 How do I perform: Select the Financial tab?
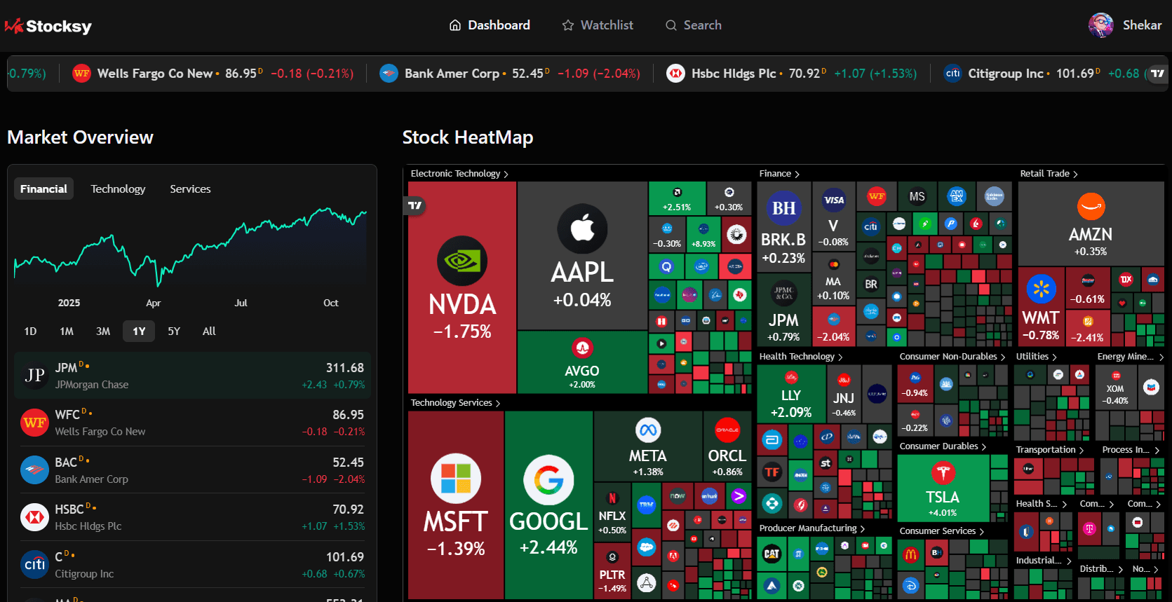(x=43, y=189)
